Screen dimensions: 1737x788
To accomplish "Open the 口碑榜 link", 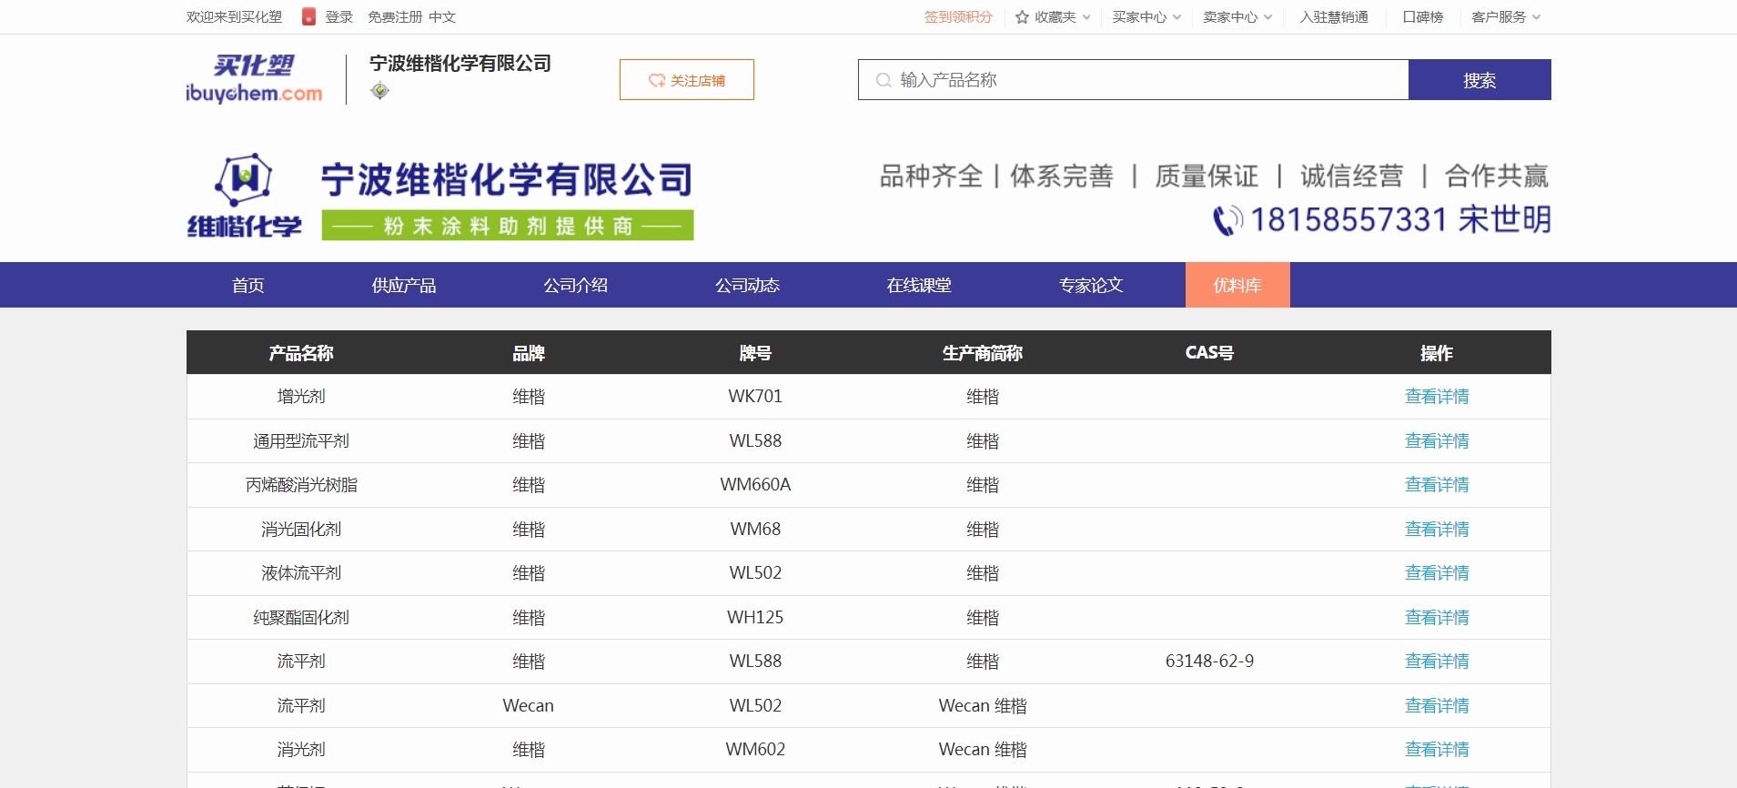I will pos(1423,17).
